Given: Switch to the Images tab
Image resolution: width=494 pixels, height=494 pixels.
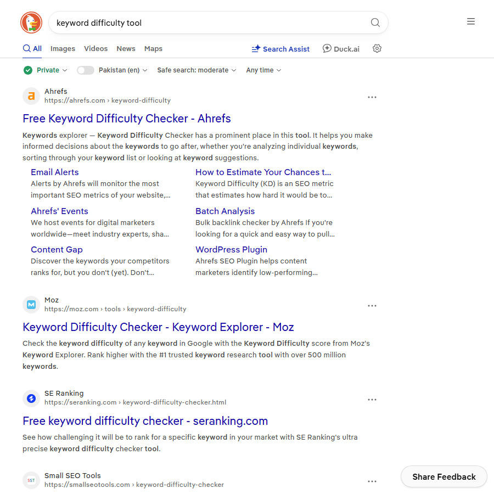Looking at the screenshot, I should pyautogui.click(x=63, y=48).
